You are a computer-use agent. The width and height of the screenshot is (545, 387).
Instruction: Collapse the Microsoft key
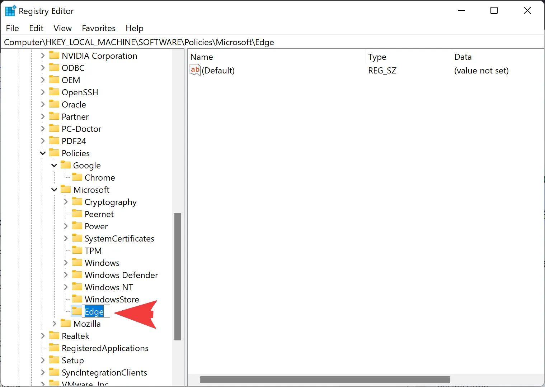[x=53, y=190]
